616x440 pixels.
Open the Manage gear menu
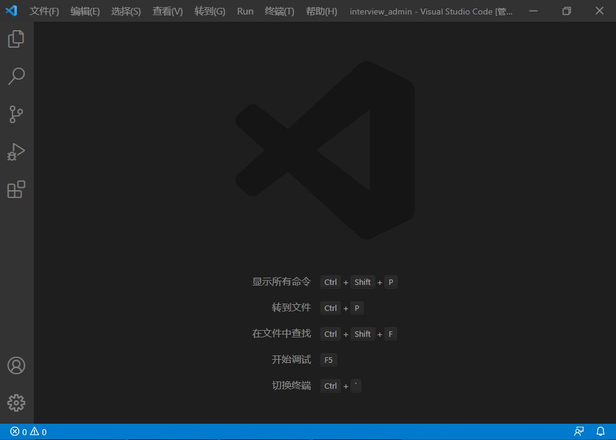point(16,403)
